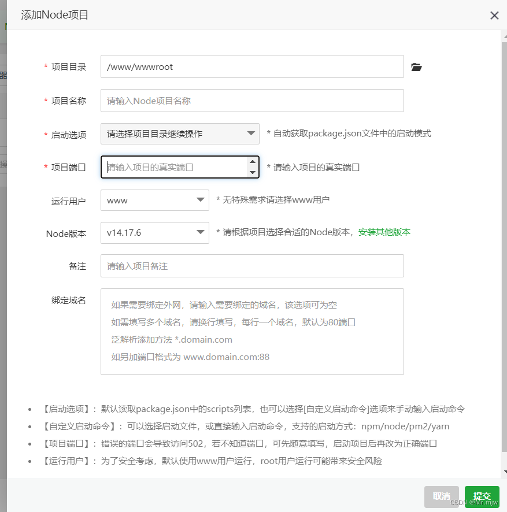Click the 绑定域名 field label
Screen dimensions: 507x512
click(x=69, y=300)
